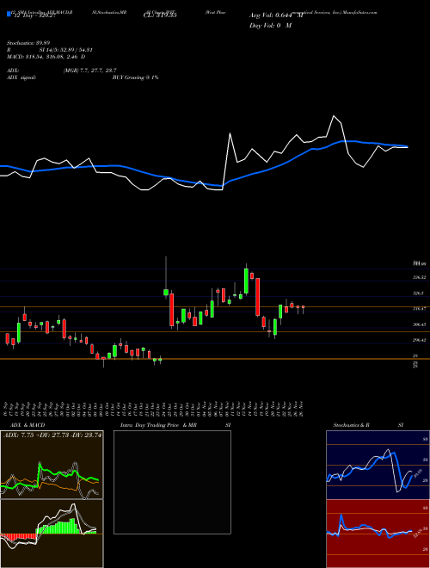The height and width of the screenshot is (568, 430).
Task: Open the red RSI chart panel
Action: [378, 534]
